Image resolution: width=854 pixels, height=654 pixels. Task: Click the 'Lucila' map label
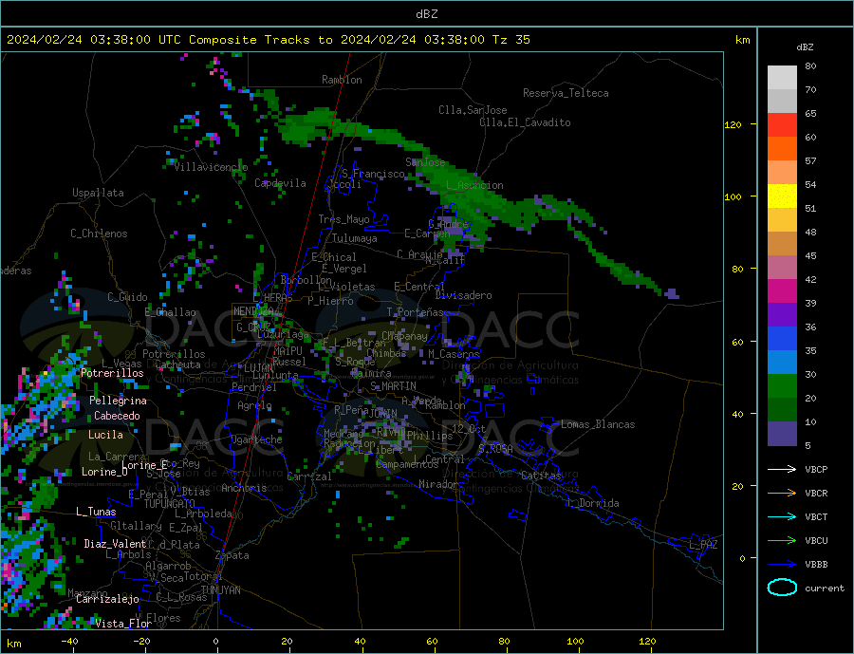click(105, 435)
